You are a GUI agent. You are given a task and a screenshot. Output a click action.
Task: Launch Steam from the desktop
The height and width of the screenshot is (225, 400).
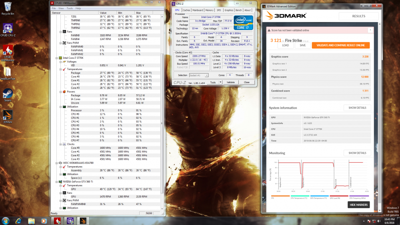click(x=8, y=95)
